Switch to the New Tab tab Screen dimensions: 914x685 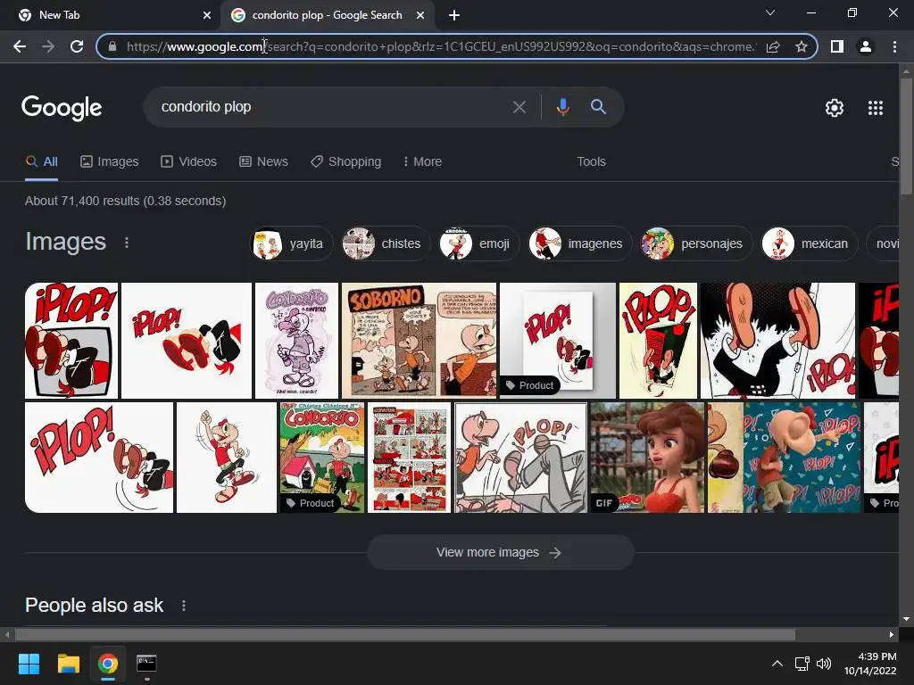coord(110,15)
